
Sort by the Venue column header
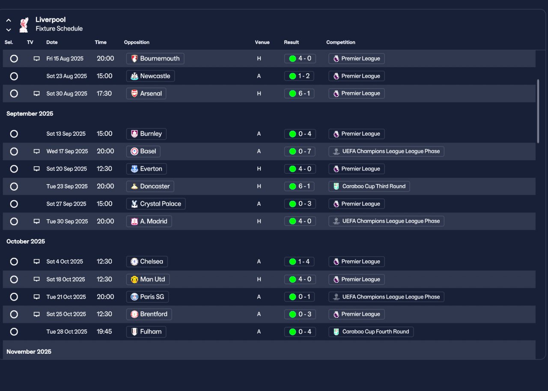pyautogui.click(x=262, y=42)
